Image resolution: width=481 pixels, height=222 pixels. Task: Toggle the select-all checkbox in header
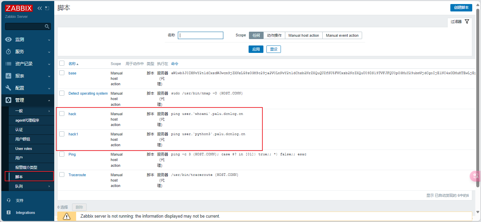(x=62, y=63)
